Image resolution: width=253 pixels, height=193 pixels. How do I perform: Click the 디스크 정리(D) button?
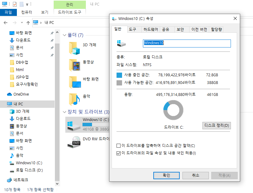click(217, 126)
